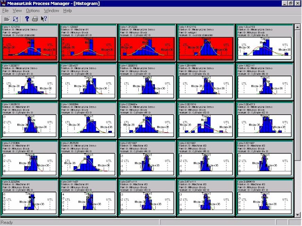The width and height of the screenshot is (302, 226).
Task: Open the Options menu
Action: pyautogui.click(x=33, y=10)
